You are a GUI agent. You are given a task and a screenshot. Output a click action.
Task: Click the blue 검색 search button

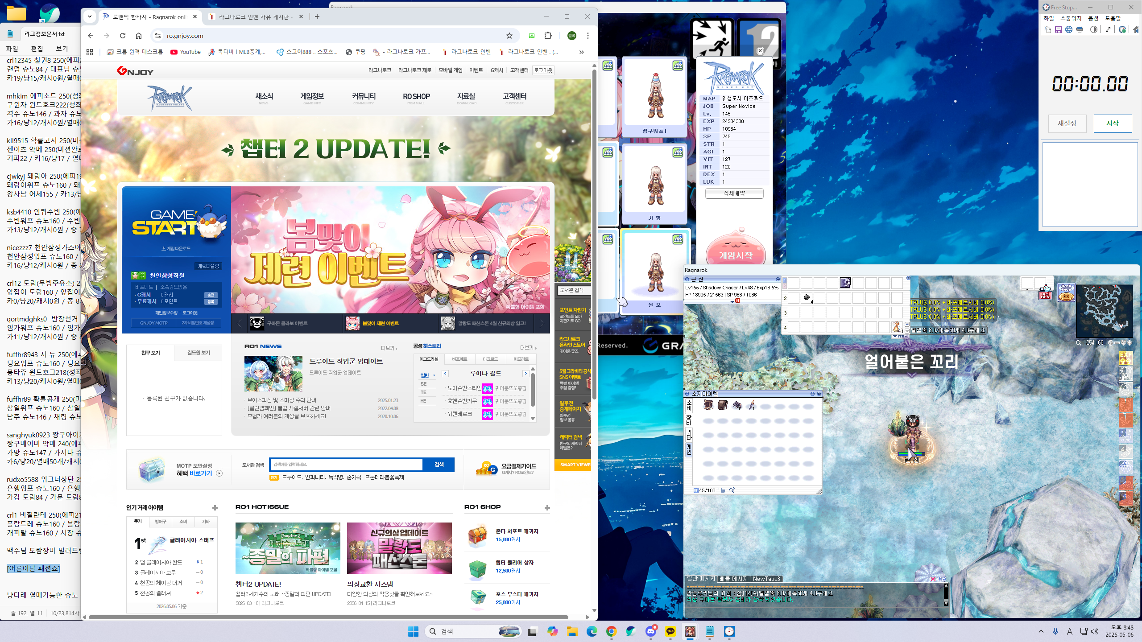click(439, 465)
